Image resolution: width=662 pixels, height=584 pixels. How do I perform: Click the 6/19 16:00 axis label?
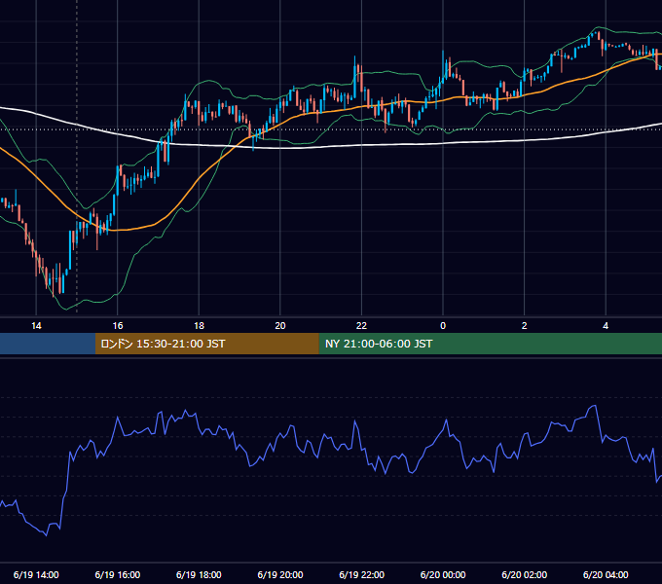(x=118, y=574)
